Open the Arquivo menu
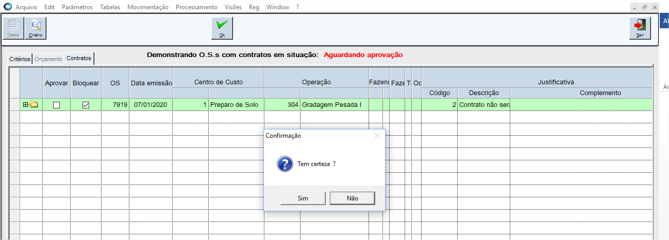The image size is (669, 240). point(26,8)
